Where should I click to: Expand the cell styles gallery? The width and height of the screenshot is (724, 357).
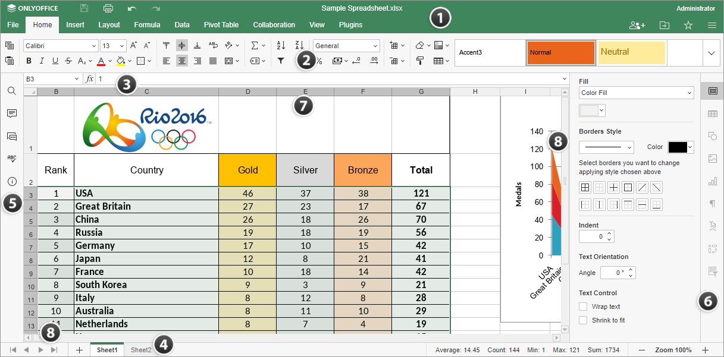[x=711, y=53]
